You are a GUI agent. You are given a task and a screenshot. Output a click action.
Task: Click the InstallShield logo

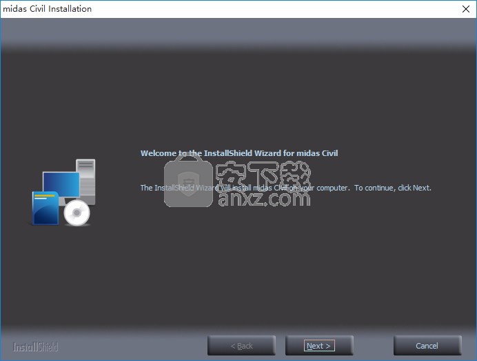(35, 347)
